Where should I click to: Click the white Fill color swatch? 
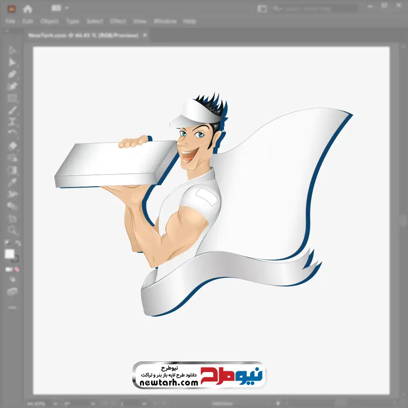point(10,254)
